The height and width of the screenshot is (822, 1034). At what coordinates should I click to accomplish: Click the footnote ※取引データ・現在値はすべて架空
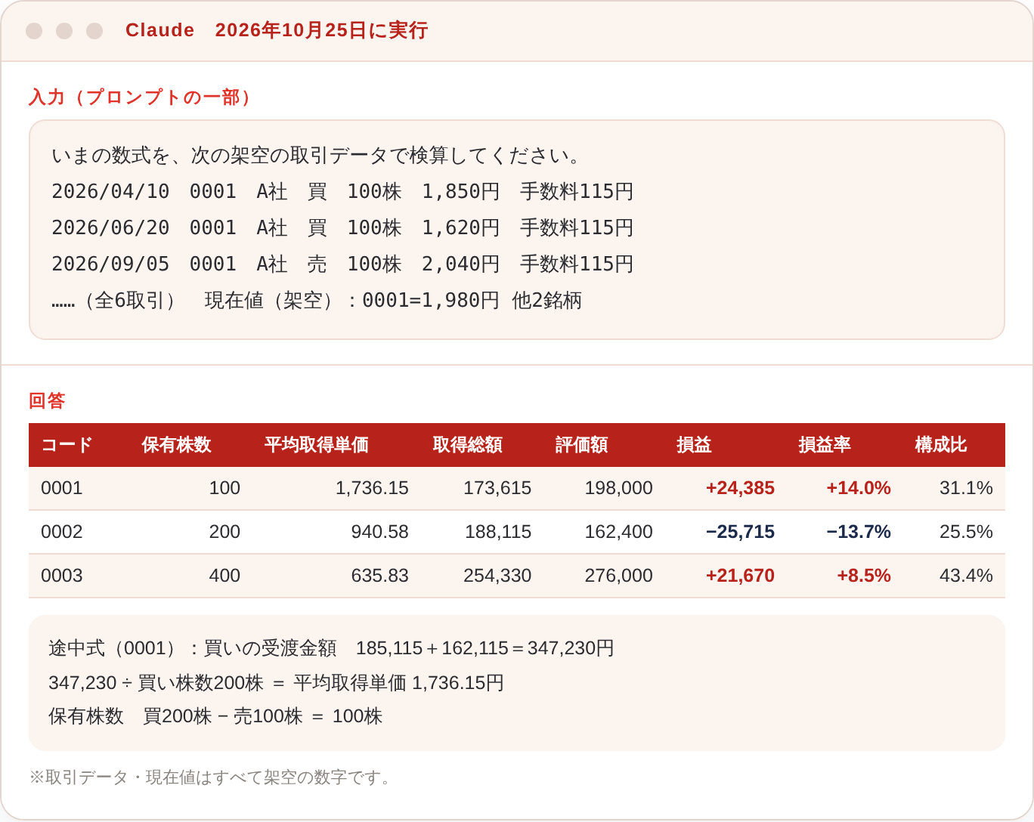(212, 777)
